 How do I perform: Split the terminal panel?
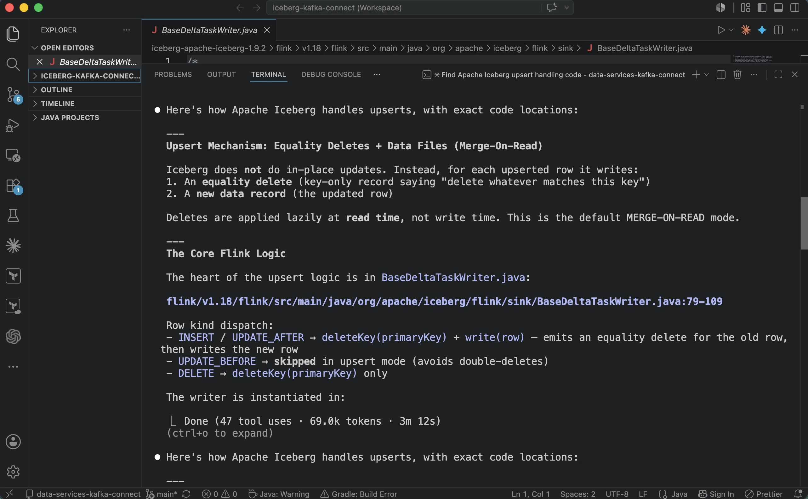[721, 75]
